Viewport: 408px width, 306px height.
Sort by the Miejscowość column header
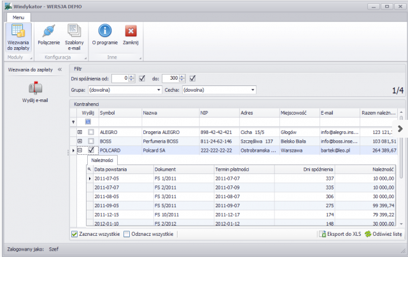(x=300, y=113)
